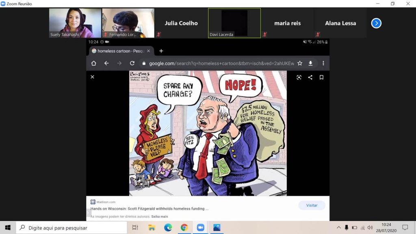
Task: Select Julia Coelho participant tile
Action: tap(181, 23)
